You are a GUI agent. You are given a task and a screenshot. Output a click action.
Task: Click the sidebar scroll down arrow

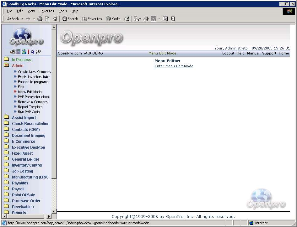[x=54, y=211]
